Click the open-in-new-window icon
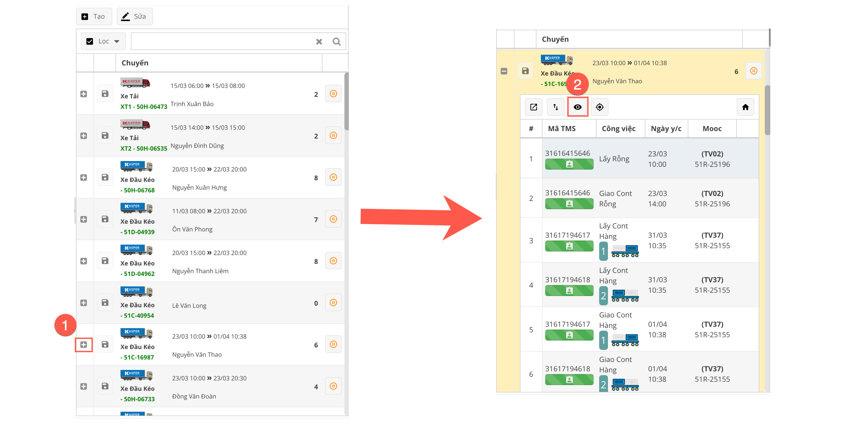855x426 pixels. pos(533,107)
